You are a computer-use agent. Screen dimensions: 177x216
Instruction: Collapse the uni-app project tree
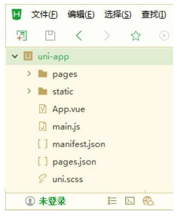15,56
